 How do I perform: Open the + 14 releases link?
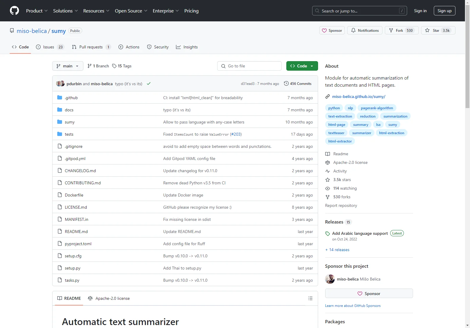point(337,250)
